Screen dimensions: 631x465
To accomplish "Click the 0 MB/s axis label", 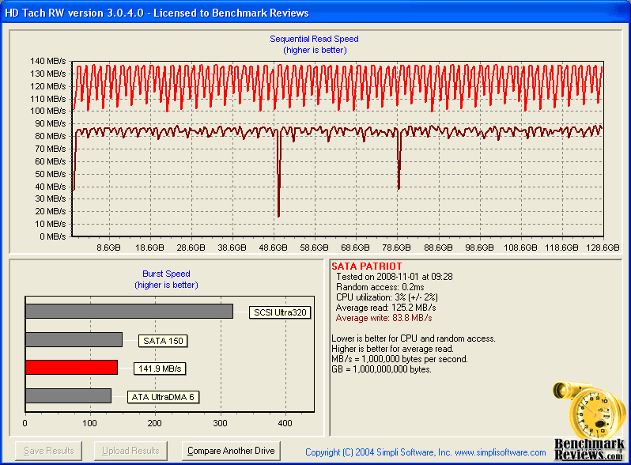I will pos(53,236).
